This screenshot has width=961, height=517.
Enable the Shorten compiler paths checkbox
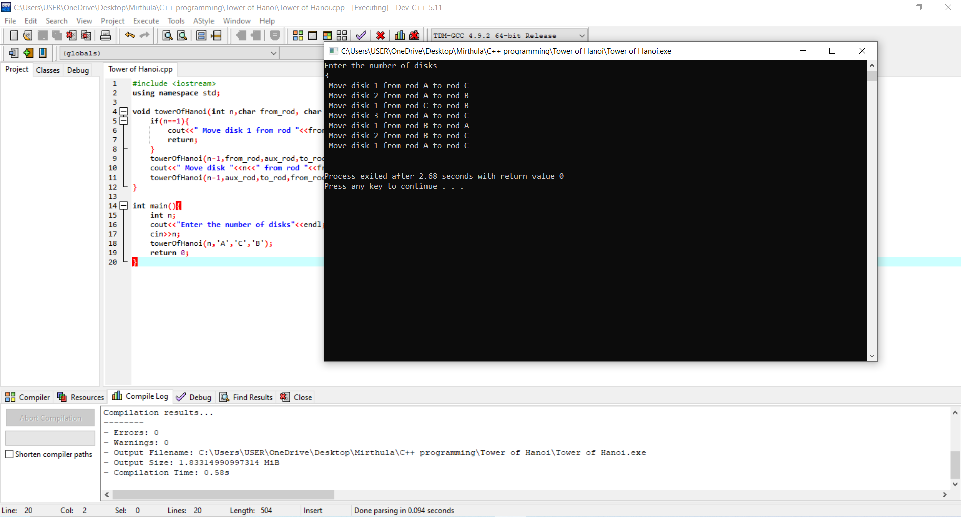[x=9, y=454]
